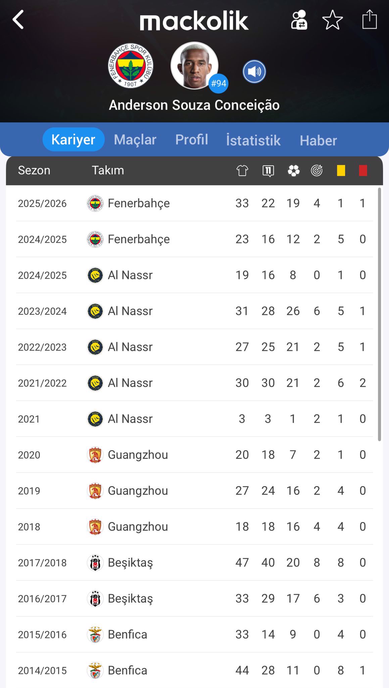Open the player comparison icon

pyautogui.click(x=299, y=20)
